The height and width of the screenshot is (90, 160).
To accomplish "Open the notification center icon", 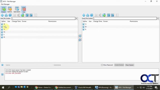I will coord(156,87).
